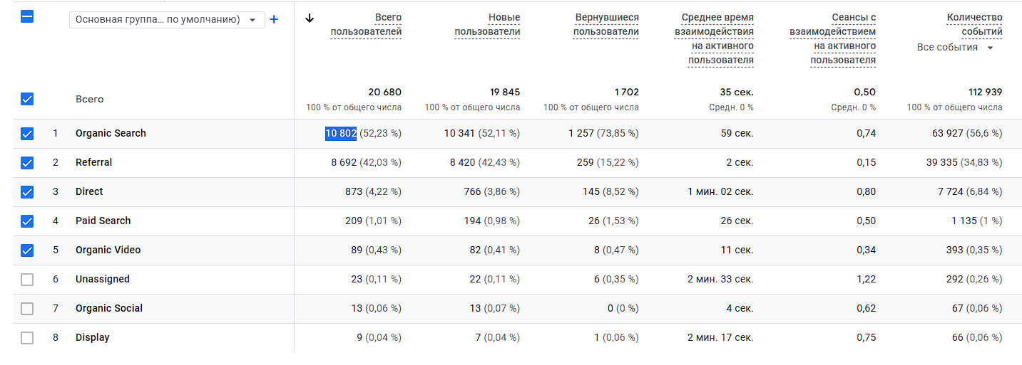Toggle the select-all header checkbox
1022x365 pixels.
point(27,17)
